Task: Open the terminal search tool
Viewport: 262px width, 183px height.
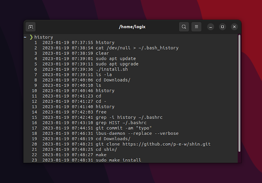Action: (x=184, y=27)
